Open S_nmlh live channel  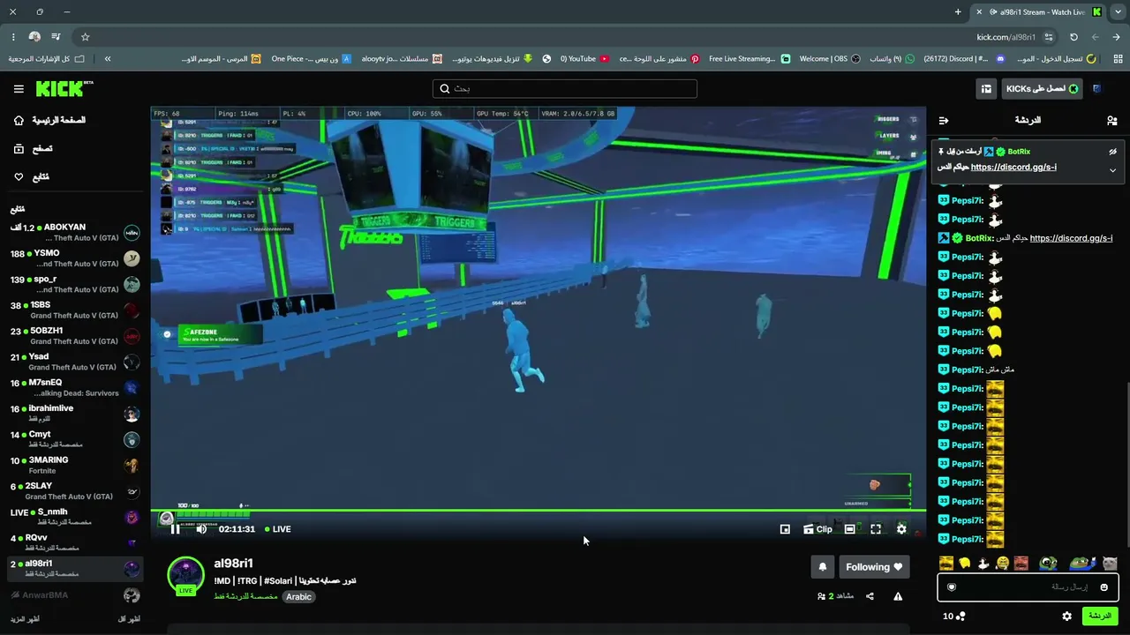(x=75, y=517)
